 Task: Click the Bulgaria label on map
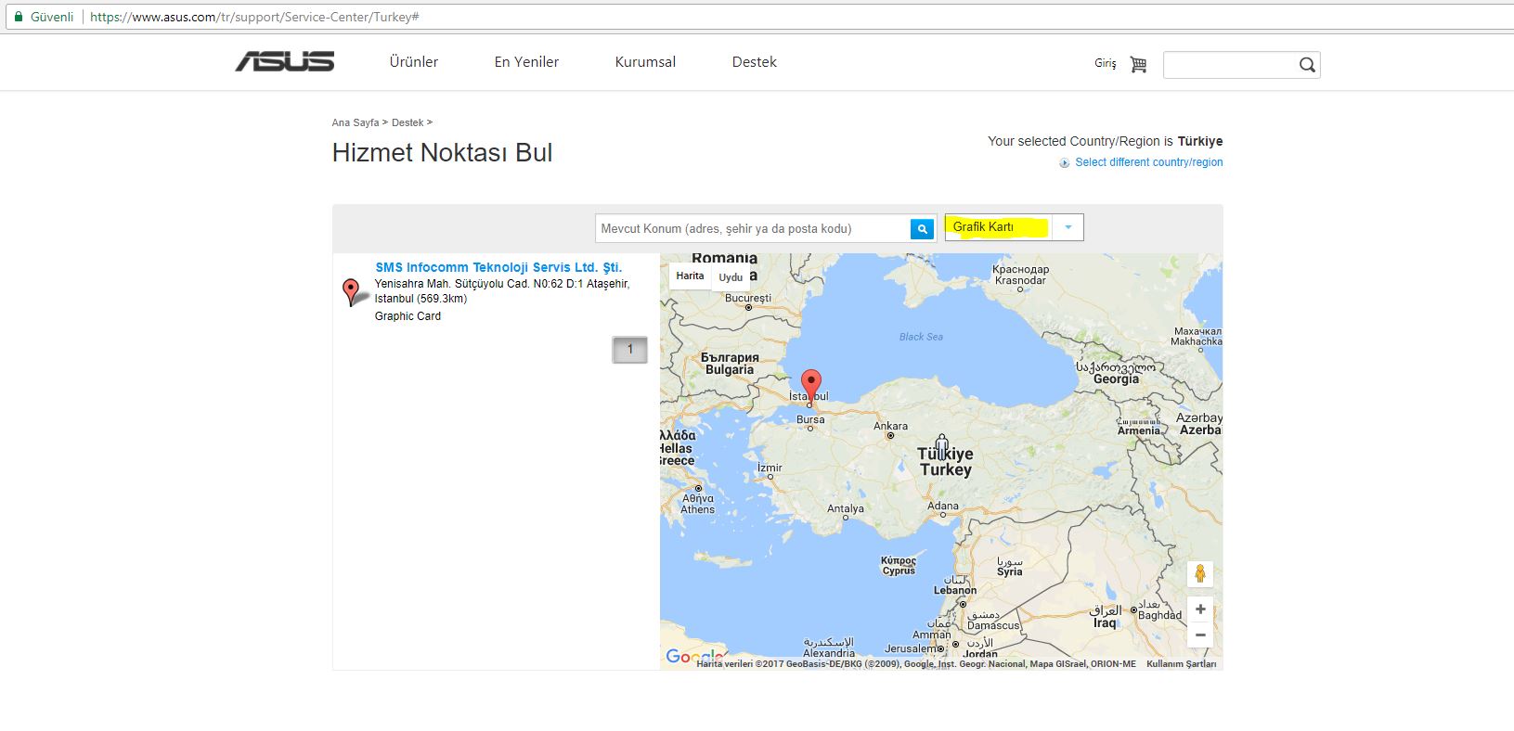pyautogui.click(x=730, y=369)
